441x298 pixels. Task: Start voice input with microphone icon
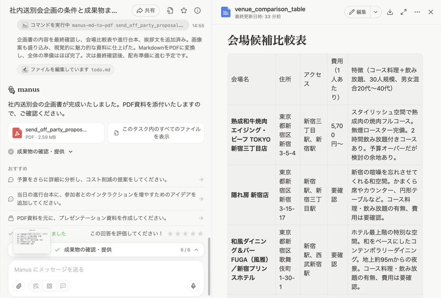[x=193, y=286]
